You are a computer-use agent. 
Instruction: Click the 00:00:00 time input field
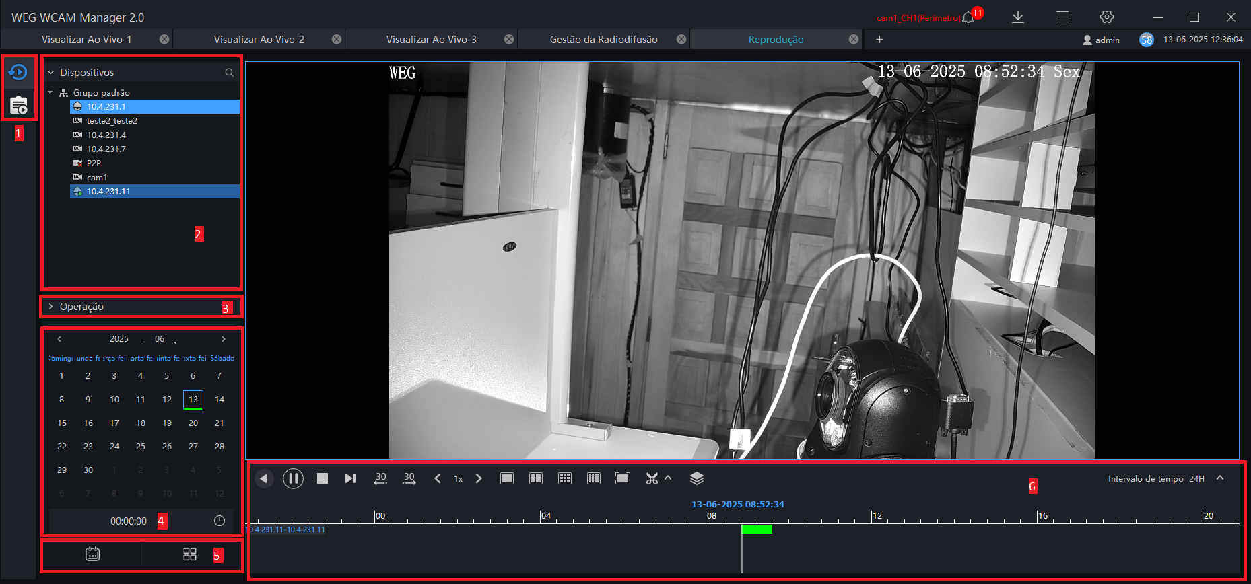click(x=129, y=521)
